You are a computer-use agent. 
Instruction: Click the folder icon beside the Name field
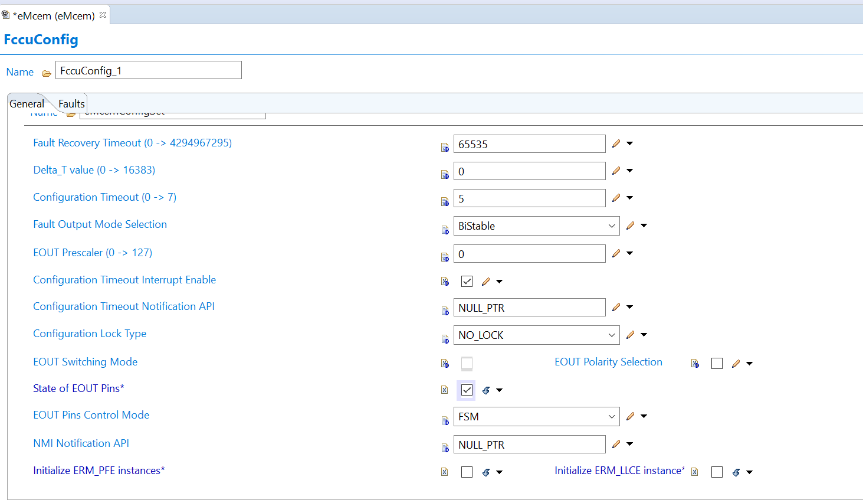click(x=47, y=73)
